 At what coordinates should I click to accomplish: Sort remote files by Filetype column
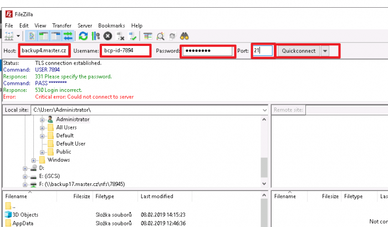click(360, 197)
